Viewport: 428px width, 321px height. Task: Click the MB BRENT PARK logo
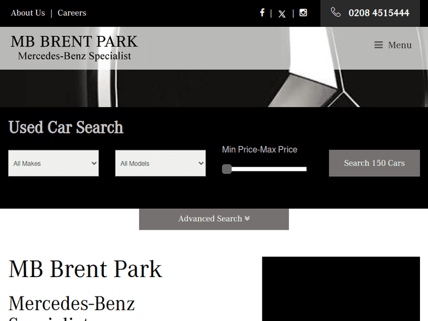[x=74, y=47]
